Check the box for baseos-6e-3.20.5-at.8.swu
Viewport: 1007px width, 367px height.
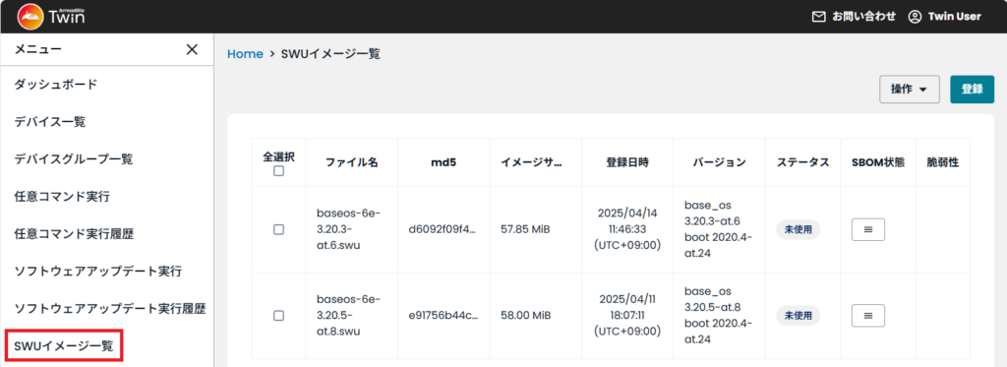click(x=278, y=316)
